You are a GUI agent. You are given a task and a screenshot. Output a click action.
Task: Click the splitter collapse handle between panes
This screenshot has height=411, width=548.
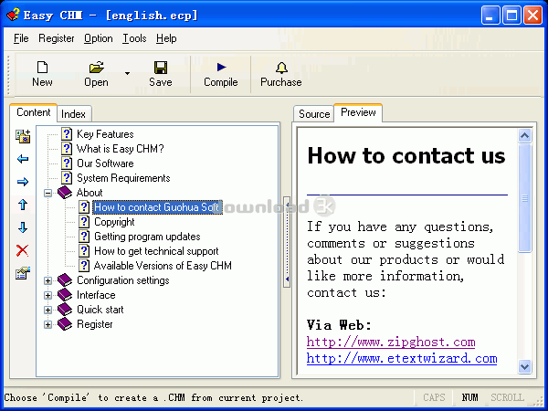[287, 242]
